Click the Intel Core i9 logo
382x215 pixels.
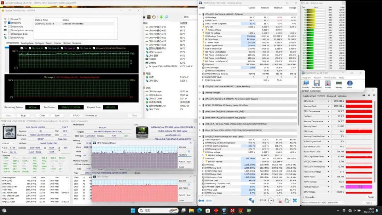10,132
